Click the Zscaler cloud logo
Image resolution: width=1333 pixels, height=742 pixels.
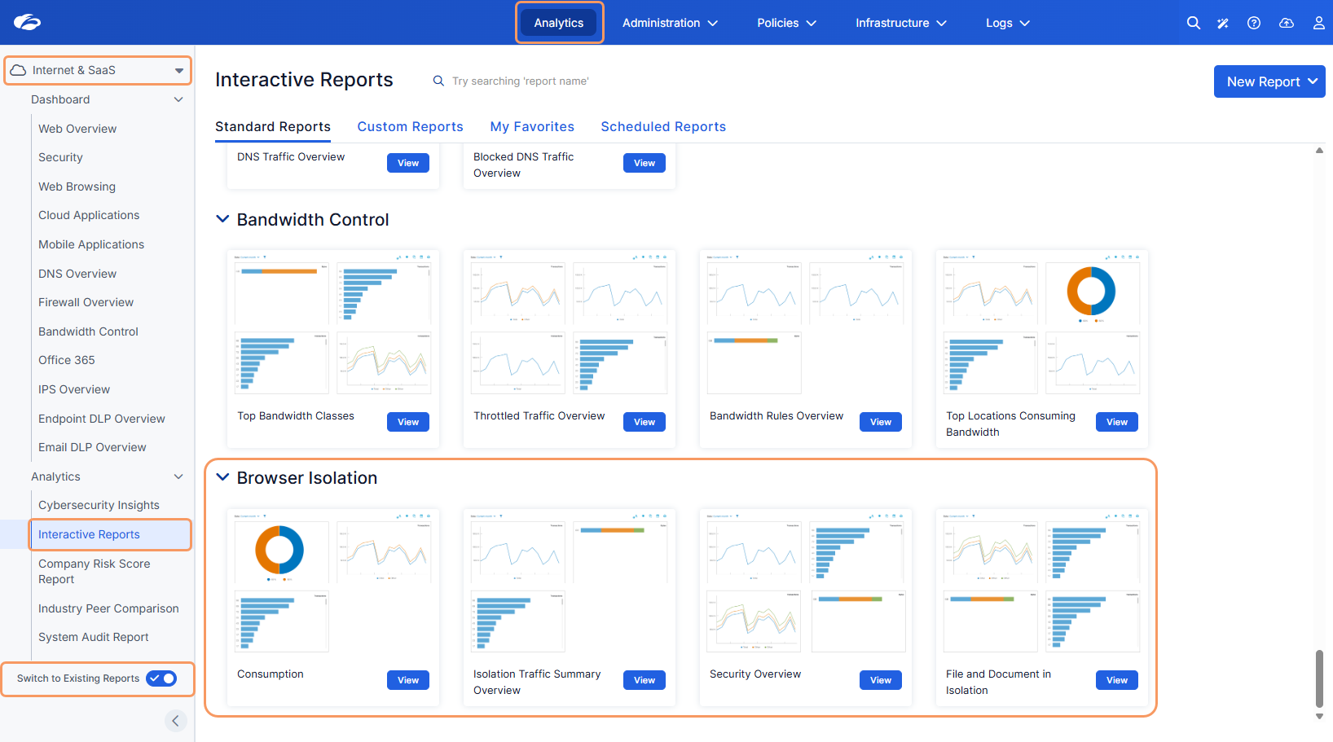pyautogui.click(x=27, y=22)
